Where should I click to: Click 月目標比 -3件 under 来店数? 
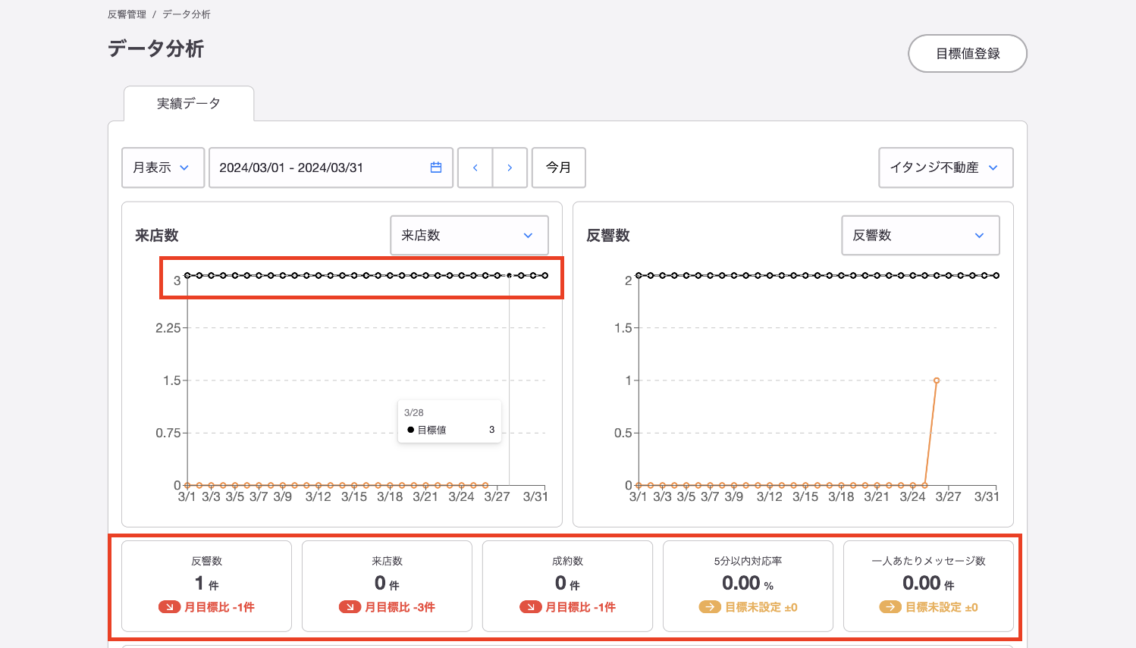(x=400, y=607)
